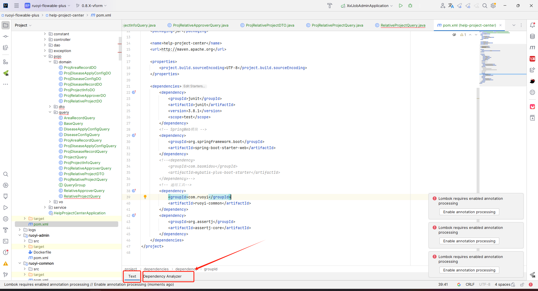Toggle the reader mode eye icon
The image size is (538, 291).
click(x=454, y=35)
